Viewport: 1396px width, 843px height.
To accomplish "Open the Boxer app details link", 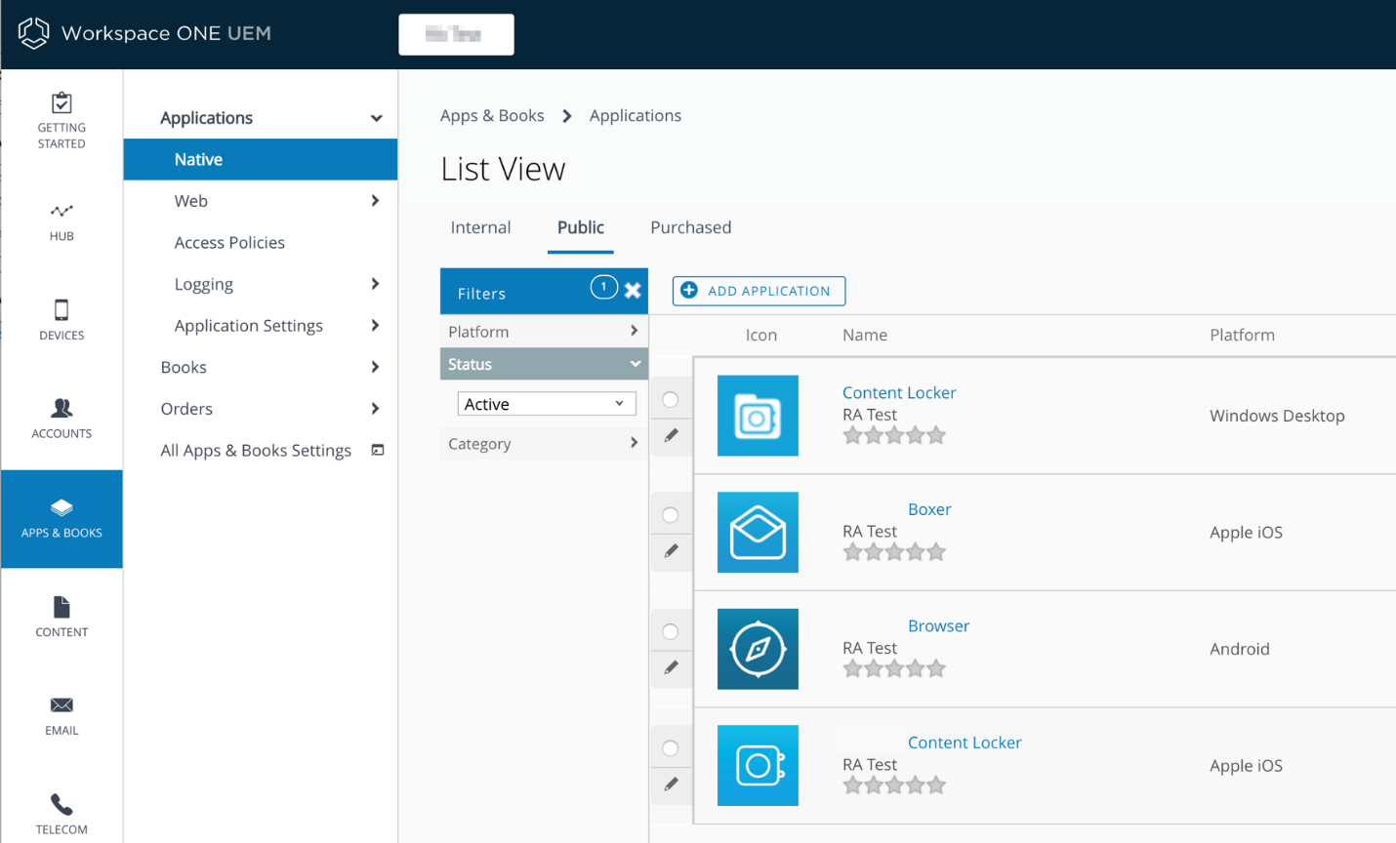I will (x=929, y=508).
